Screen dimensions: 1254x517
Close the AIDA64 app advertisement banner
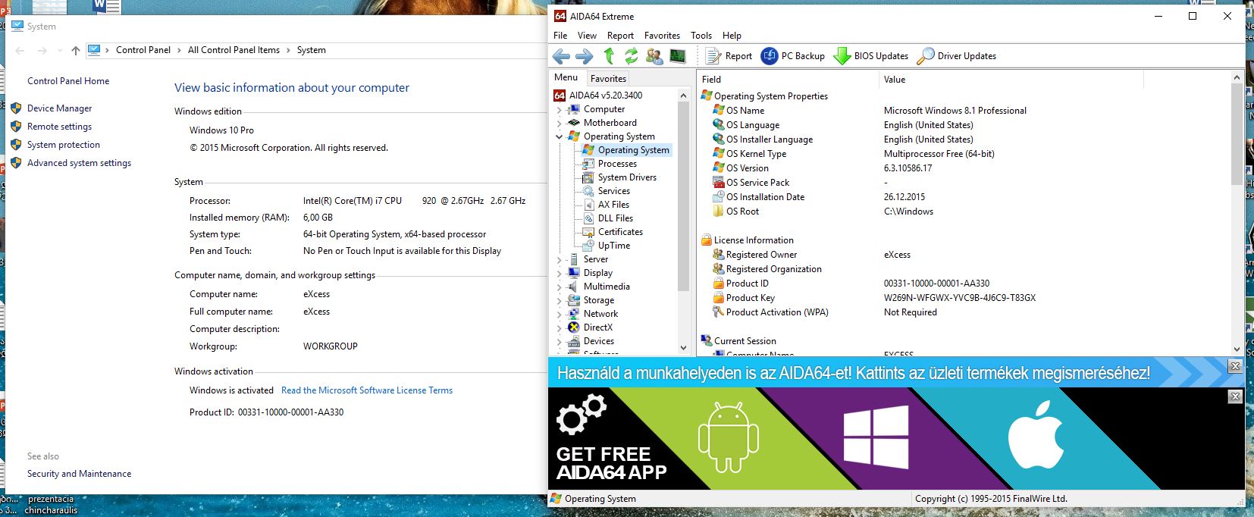[x=1234, y=396]
